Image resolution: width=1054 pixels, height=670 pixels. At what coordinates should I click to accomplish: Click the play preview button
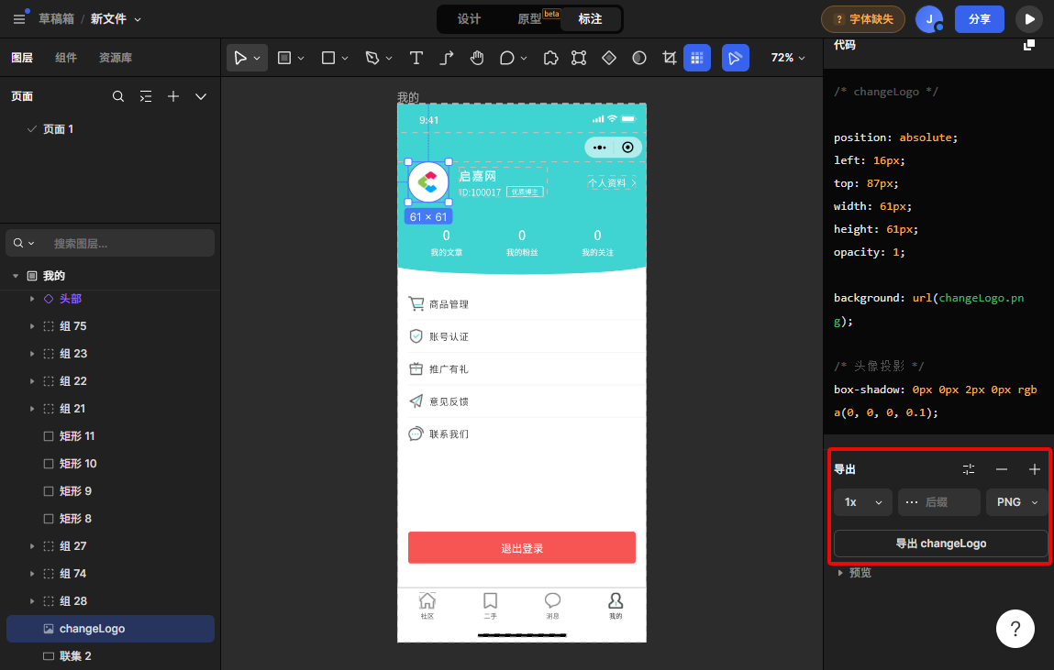(1029, 19)
